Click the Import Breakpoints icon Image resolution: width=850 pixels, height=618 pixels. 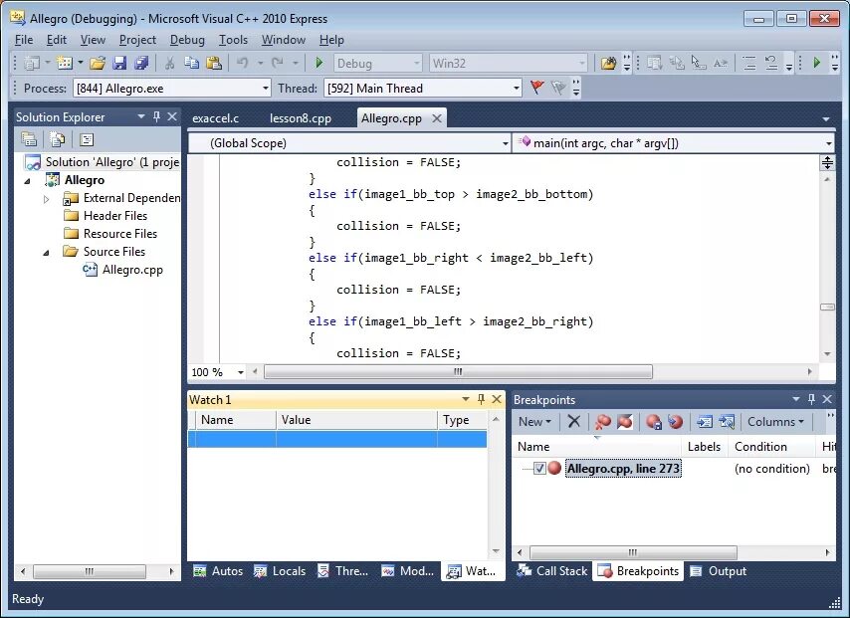click(x=676, y=421)
